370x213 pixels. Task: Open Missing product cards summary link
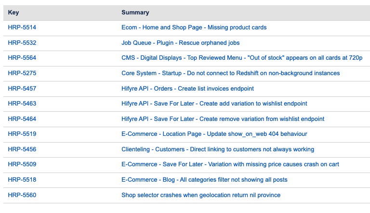[194, 27]
